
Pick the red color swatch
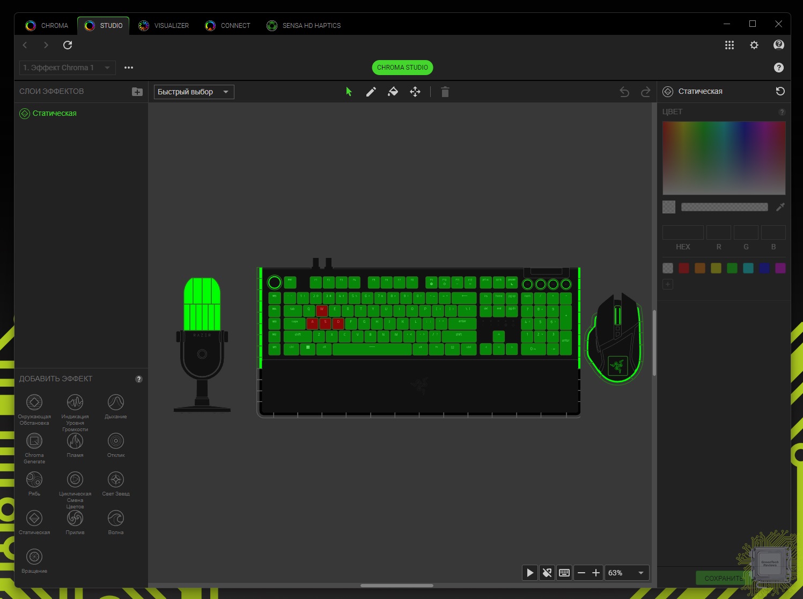[684, 268]
